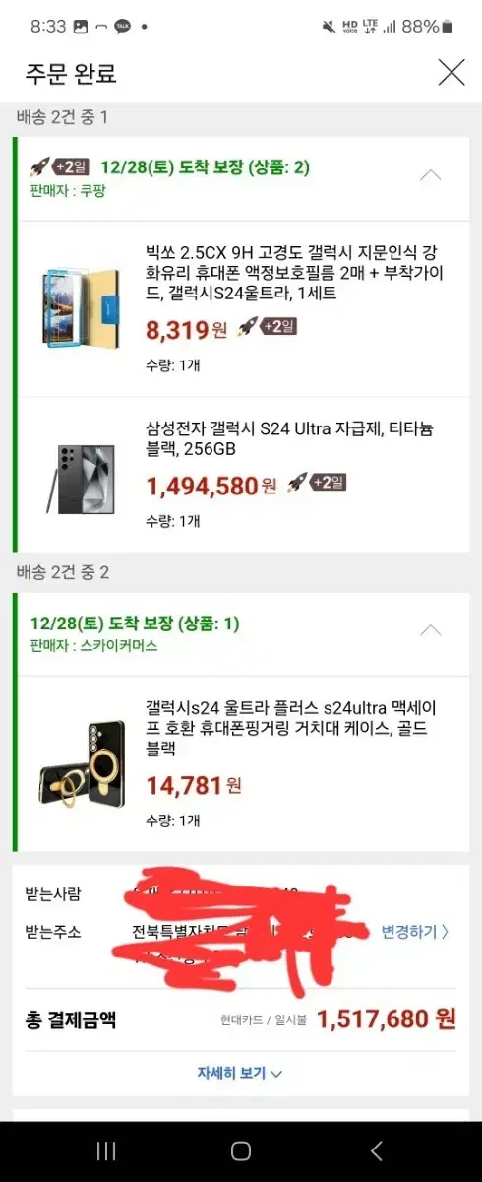Open the tempered glass screen protector thumbnail
482x1182 pixels.
82,306
